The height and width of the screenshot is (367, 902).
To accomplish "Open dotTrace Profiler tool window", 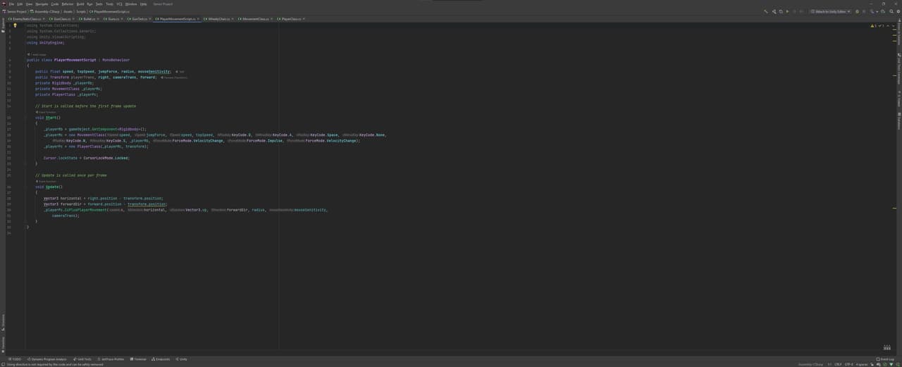I will (x=111, y=359).
